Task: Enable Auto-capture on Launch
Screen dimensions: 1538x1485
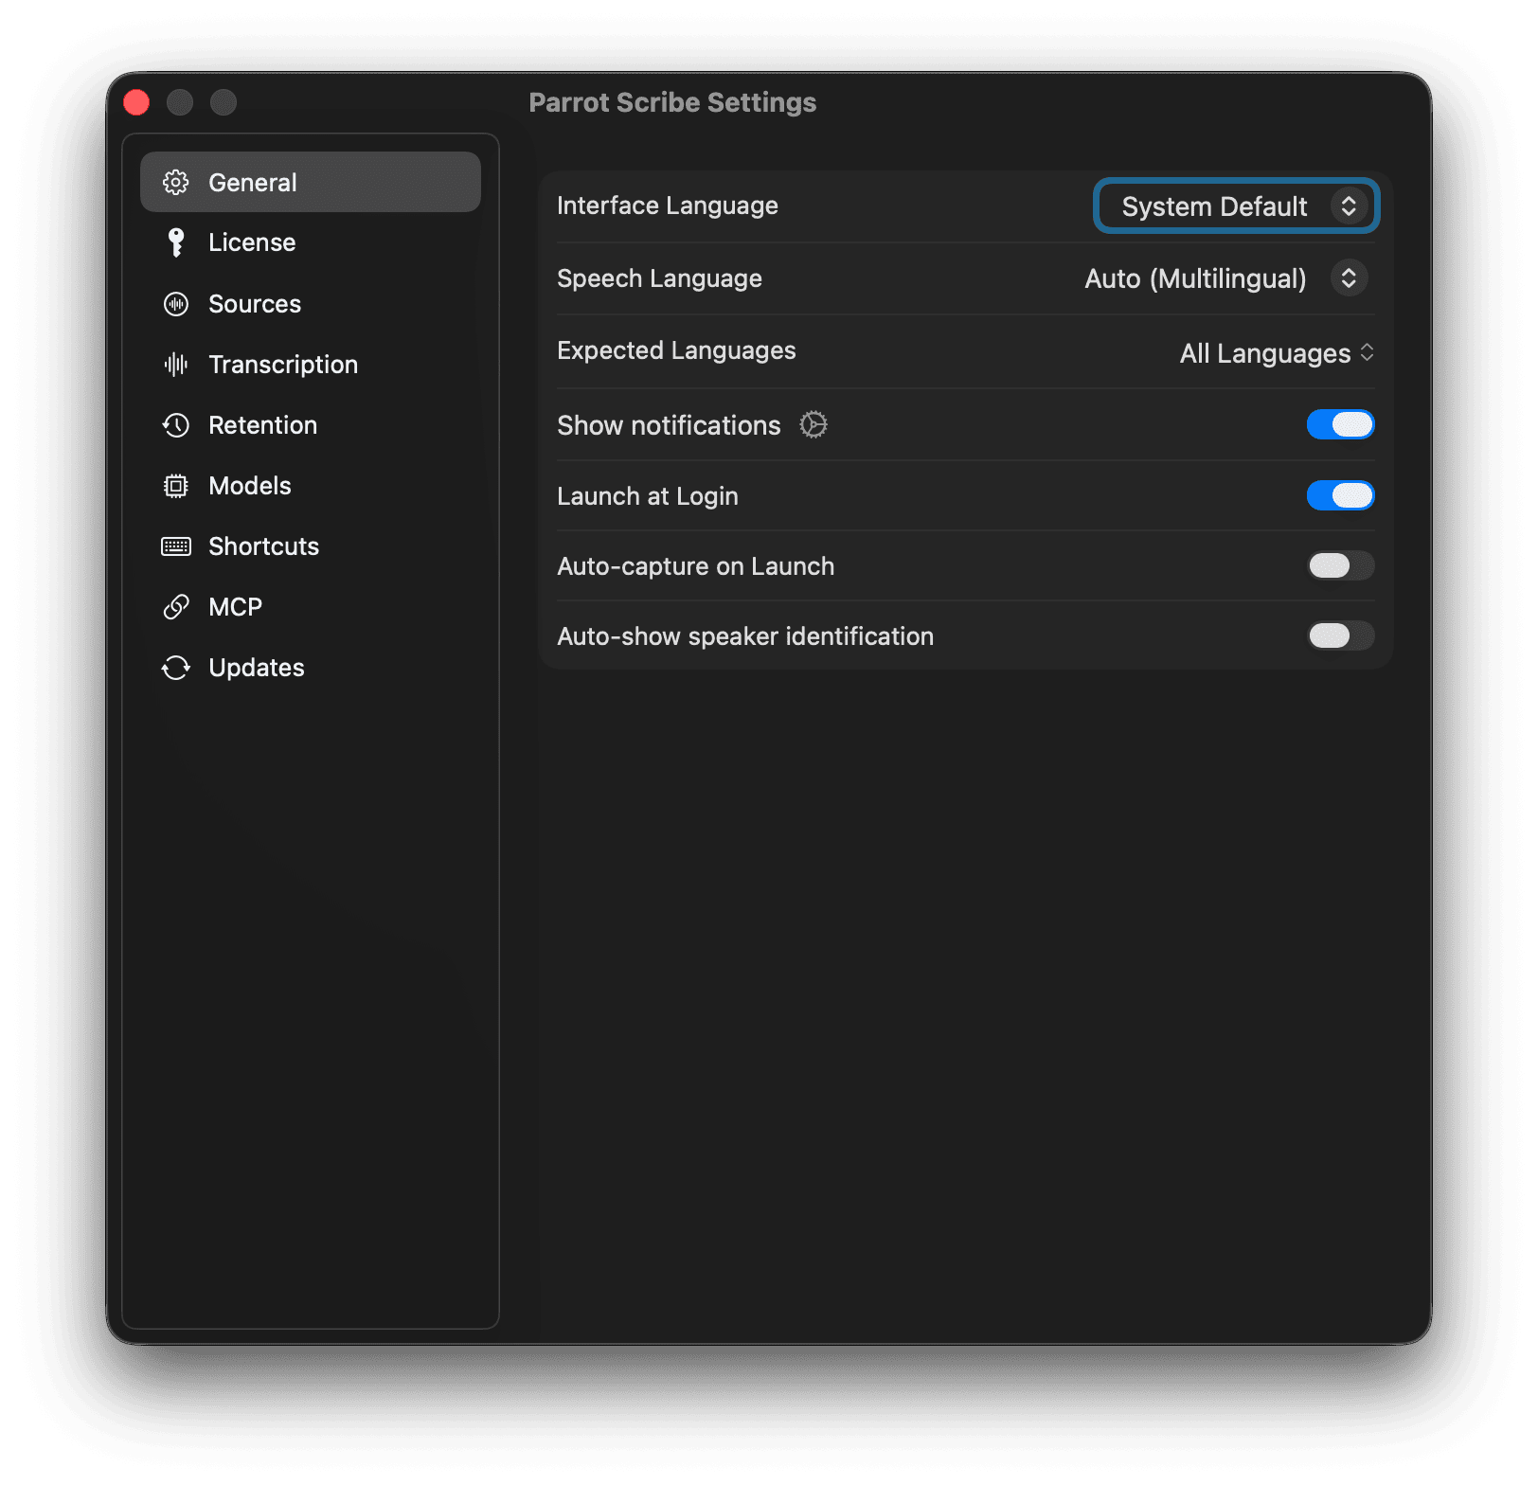Action: coord(1340,565)
